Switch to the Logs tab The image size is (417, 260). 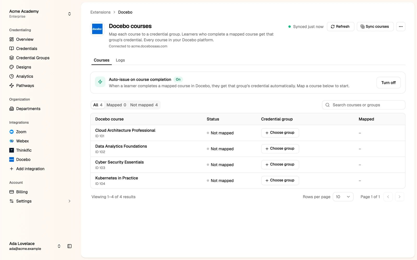click(120, 60)
